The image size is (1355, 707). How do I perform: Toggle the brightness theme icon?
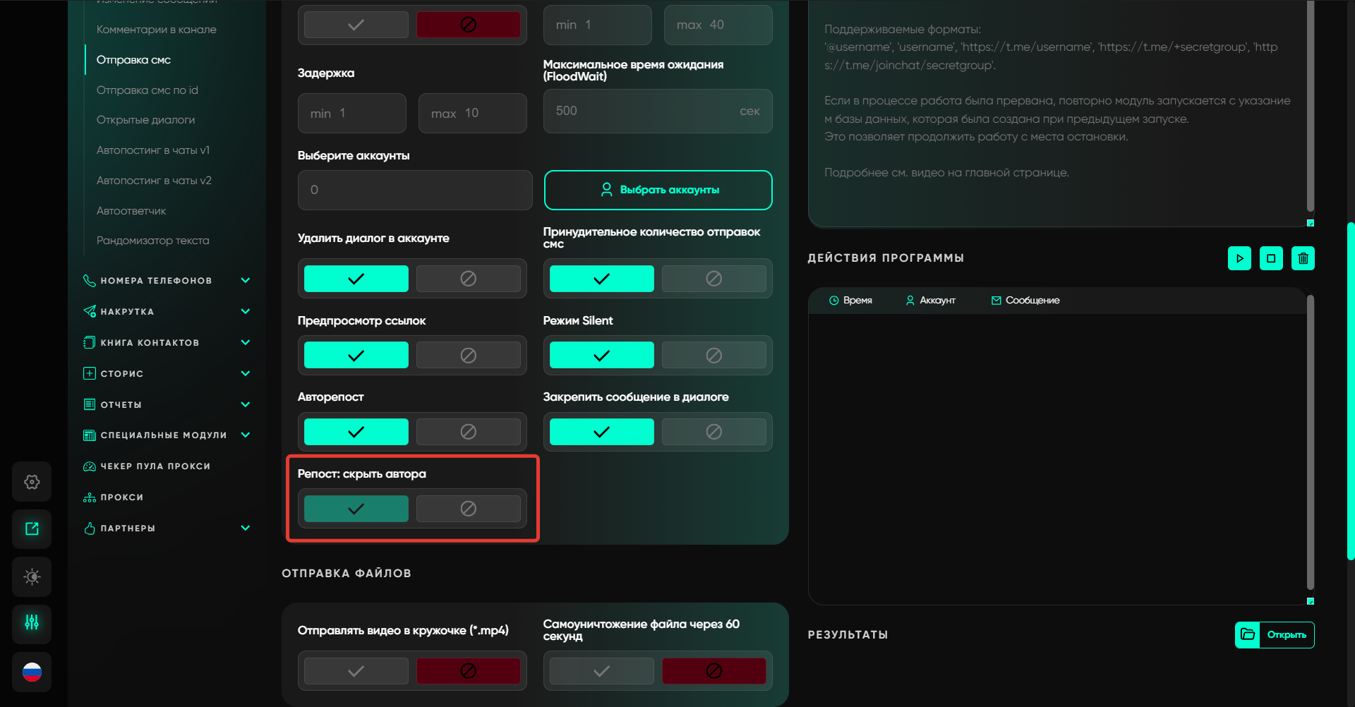(32, 576)
